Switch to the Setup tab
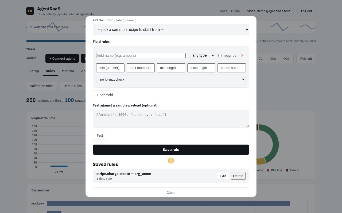The height and width of the screenshot is (213, 342). click(x=34, y=71)
